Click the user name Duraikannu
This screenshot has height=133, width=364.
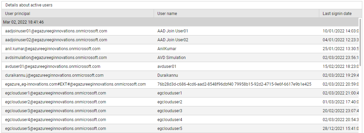168,75
